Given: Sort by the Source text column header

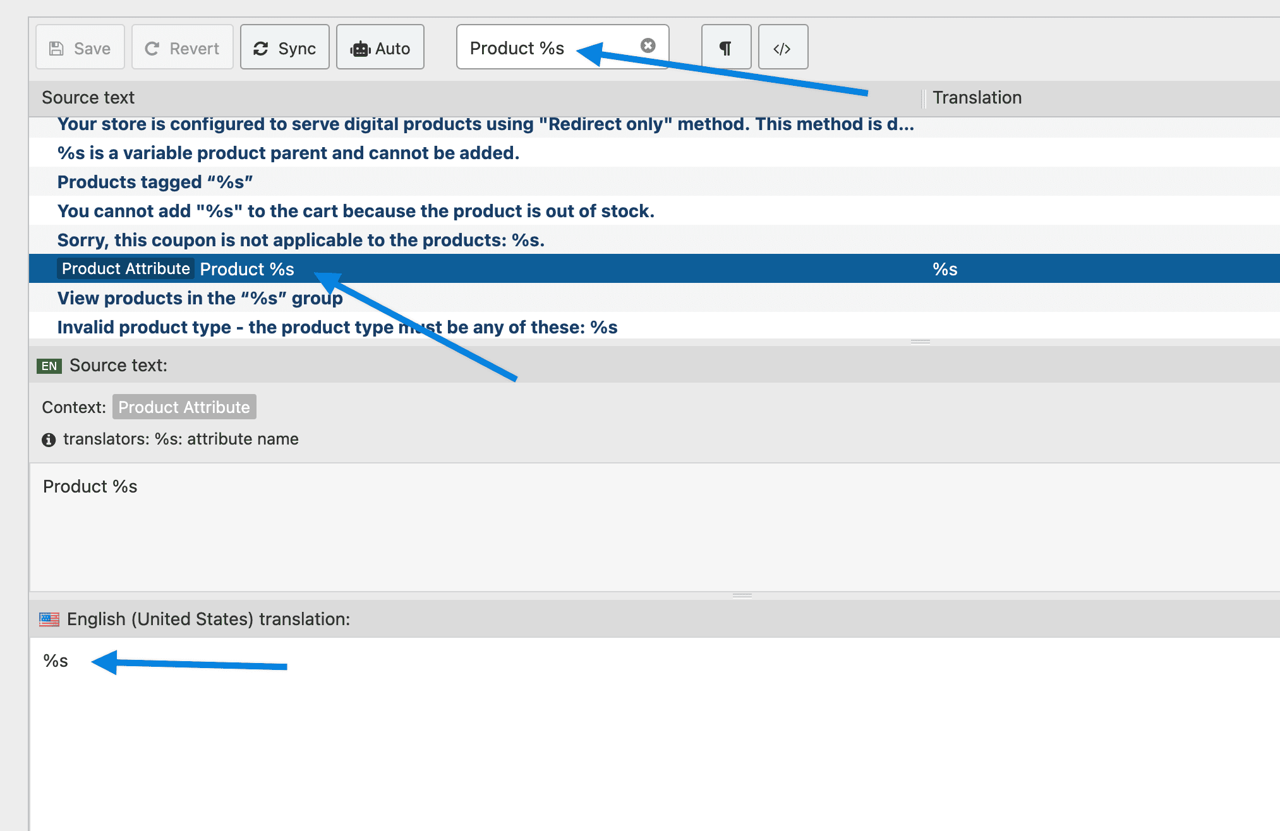Looking at the screenshot, I should pyautogui.click(x=88, y=98).
